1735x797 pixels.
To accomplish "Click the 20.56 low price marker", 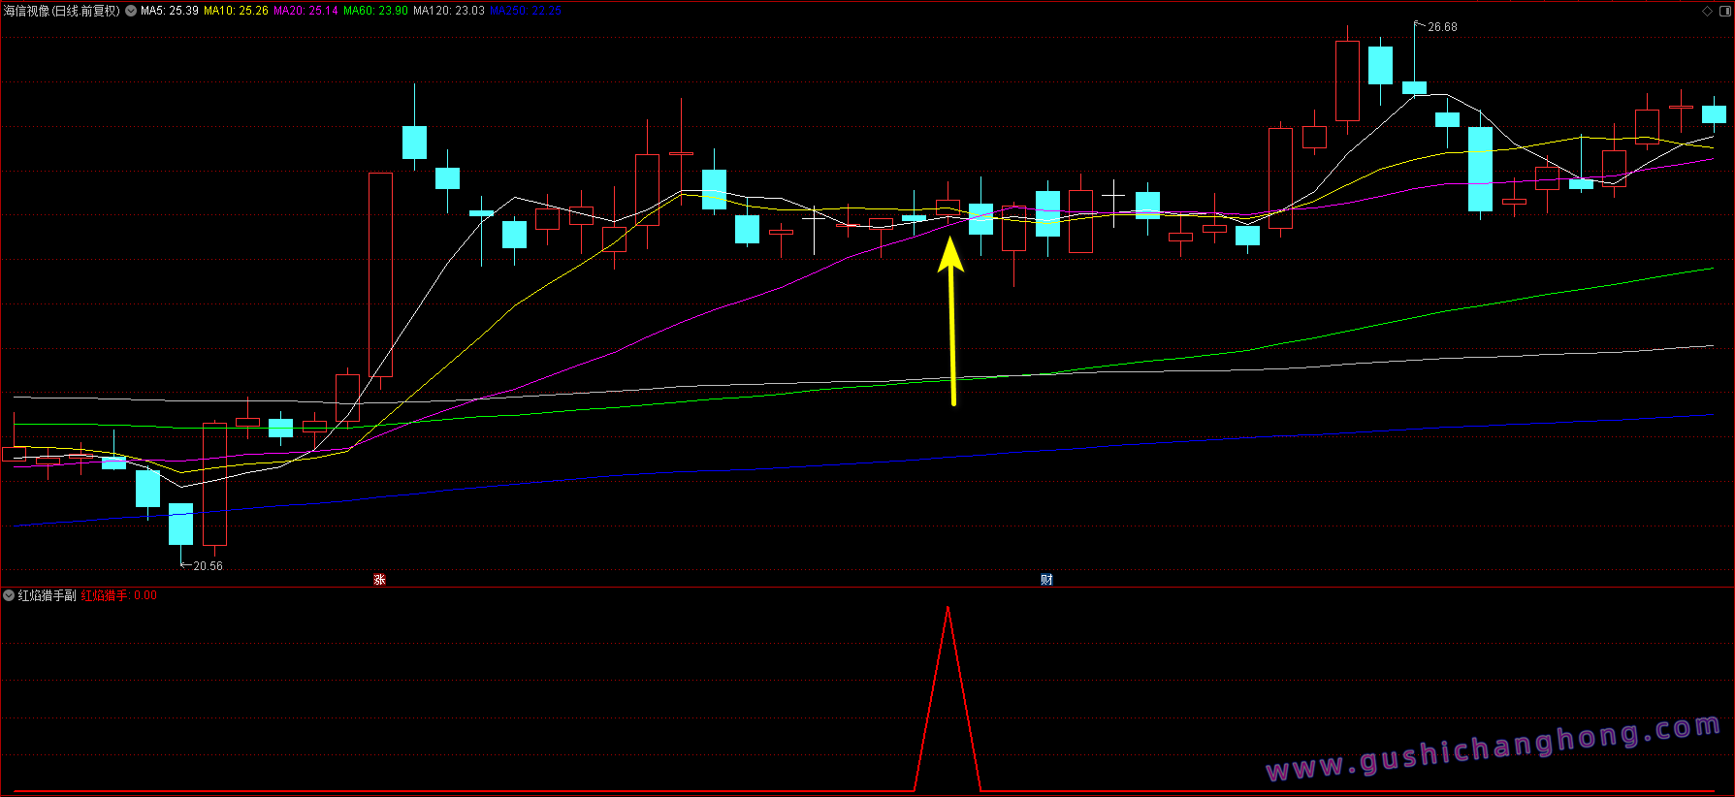I will (x=207, y=566).
